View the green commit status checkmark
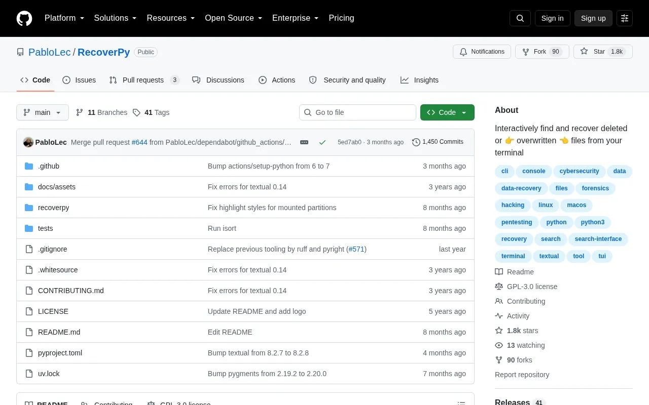Screen dimensions: 649x405 click(322, 142)
